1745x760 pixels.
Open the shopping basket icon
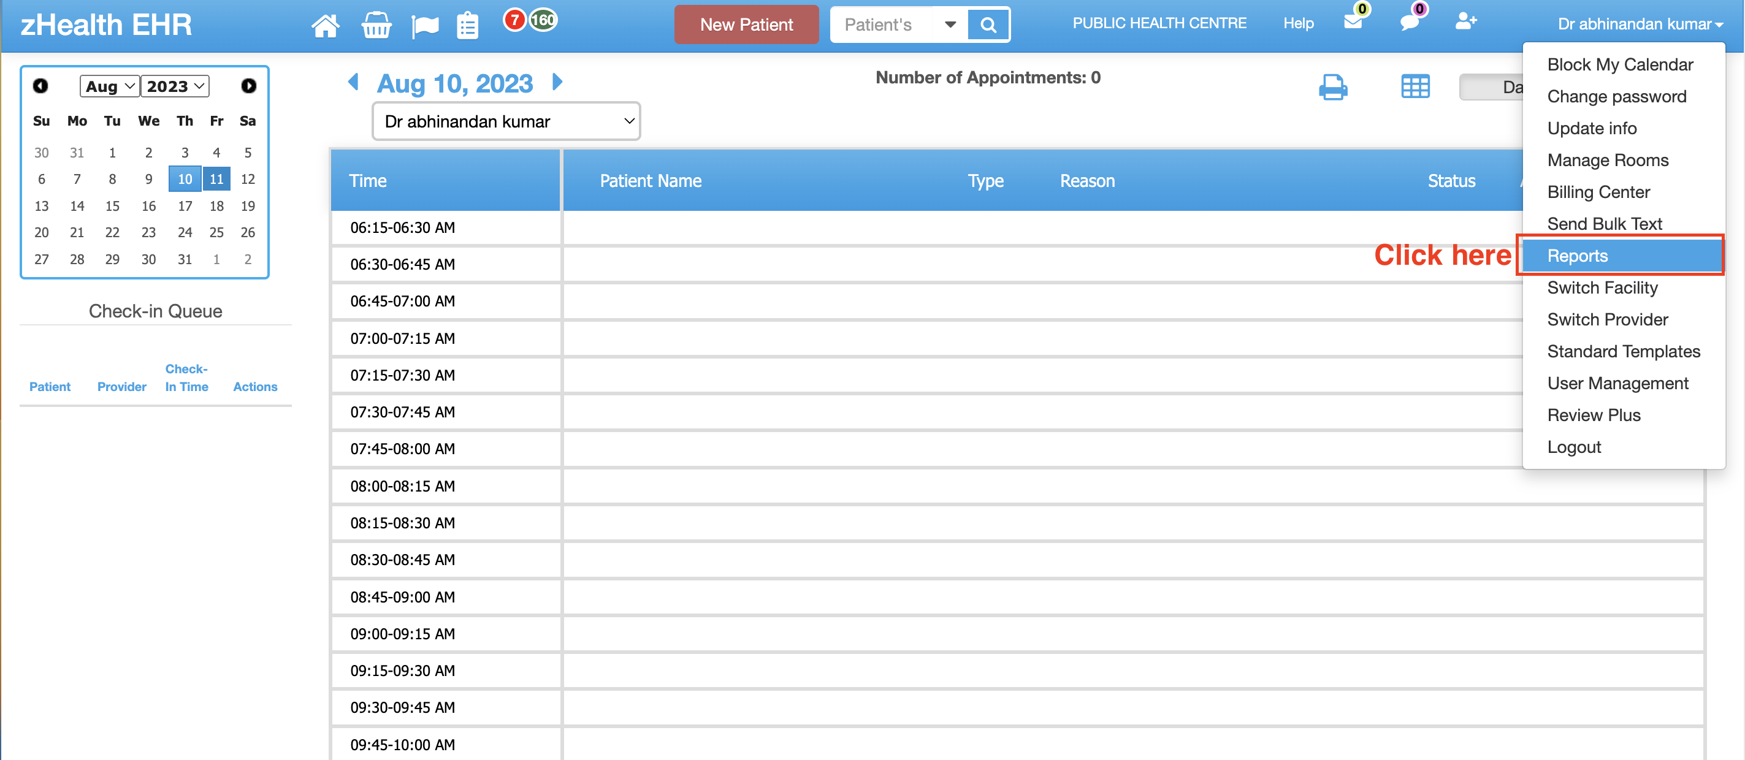376,26
